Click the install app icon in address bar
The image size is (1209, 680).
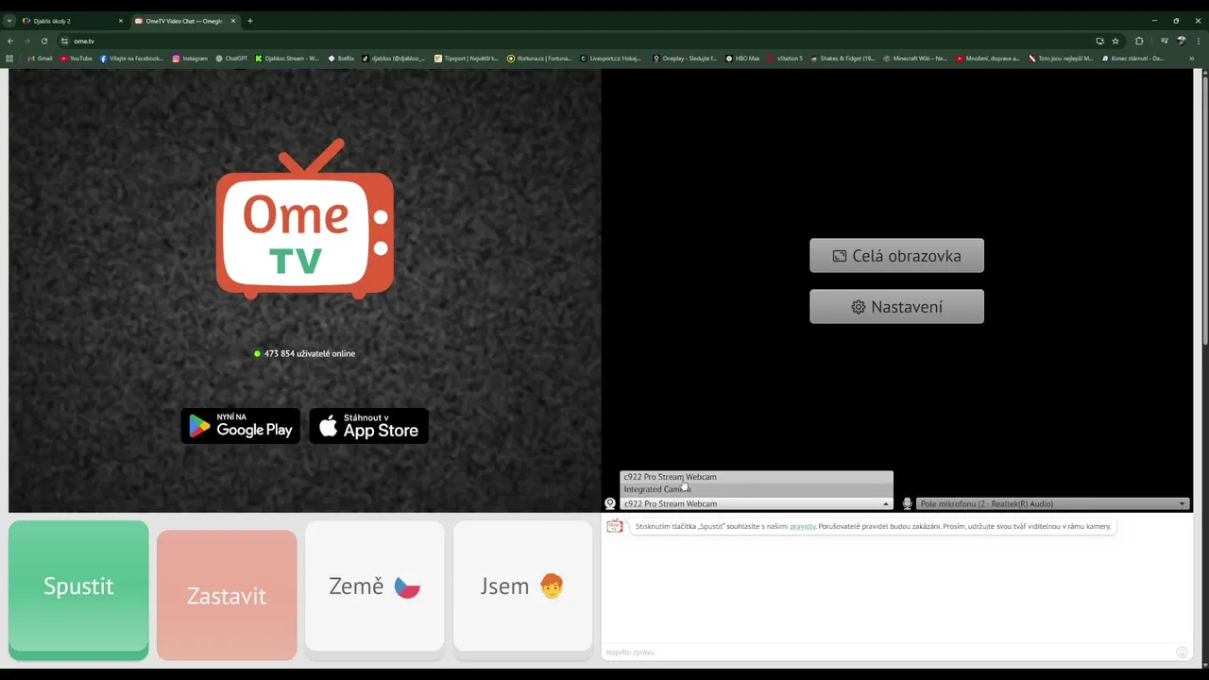pyautogui.click(x=1099, y=41)
